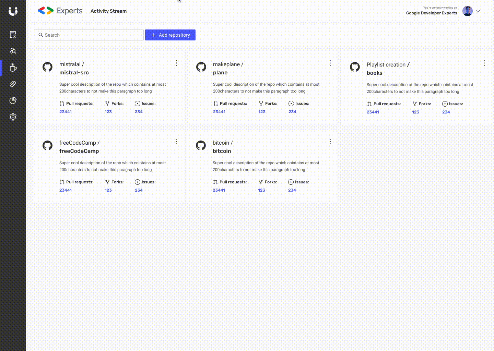Open the books card kebab menu
Image resolution: width=494 pixels, height=351 pixels.
point(484,63)
